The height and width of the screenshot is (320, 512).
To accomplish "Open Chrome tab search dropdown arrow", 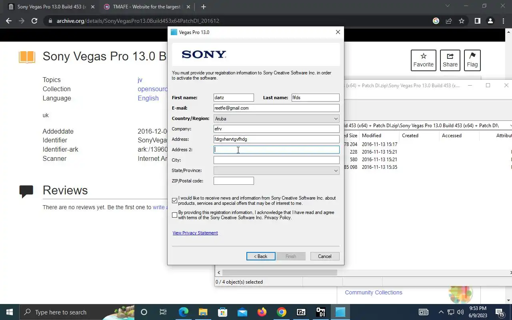I will click(x=448, y=6).
